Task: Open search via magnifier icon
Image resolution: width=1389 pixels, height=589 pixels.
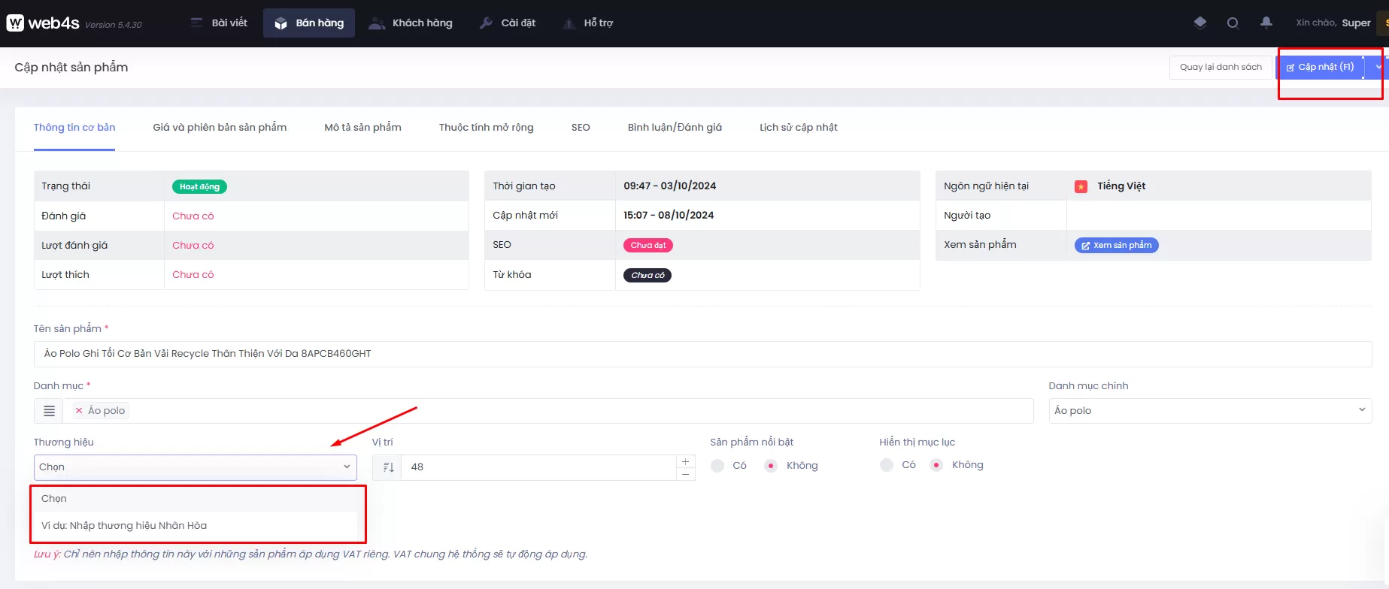Action: click(x=1233, y=23)
